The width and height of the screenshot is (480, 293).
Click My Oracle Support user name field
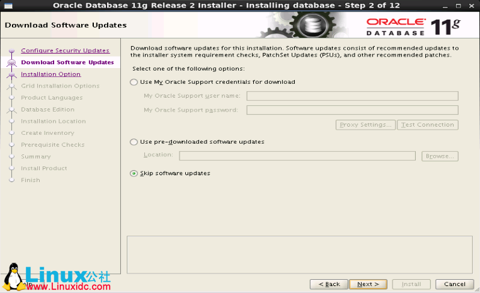(x=352, y=96)
